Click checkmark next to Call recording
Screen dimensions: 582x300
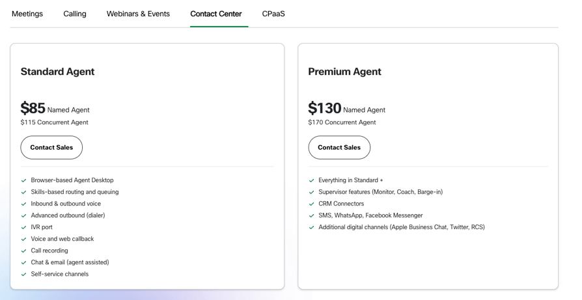click(x=23, y=251)
